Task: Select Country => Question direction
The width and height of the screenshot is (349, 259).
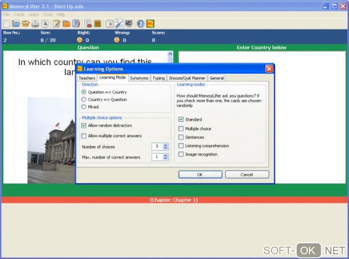Action: point(104,99)
